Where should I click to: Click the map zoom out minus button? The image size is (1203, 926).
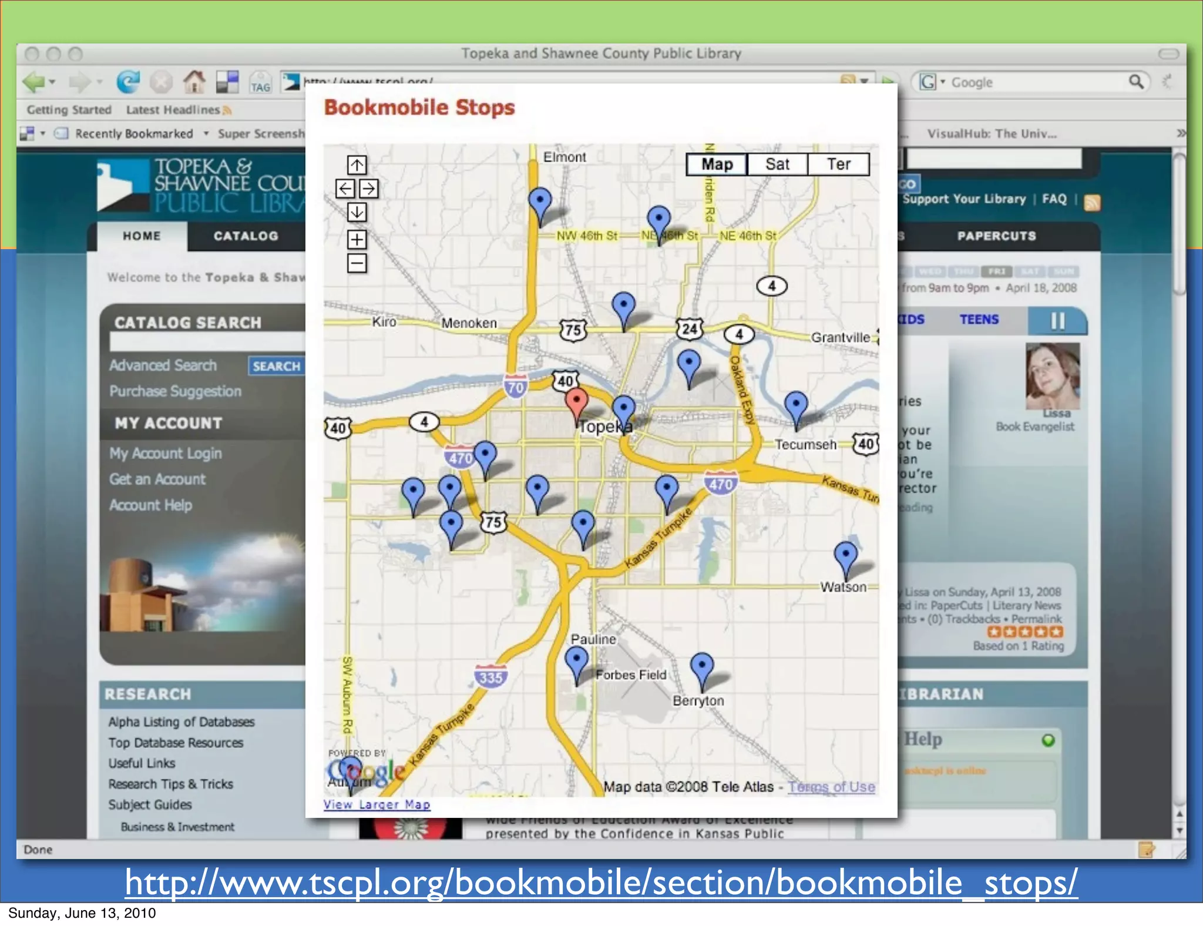[x=357, y=263]
